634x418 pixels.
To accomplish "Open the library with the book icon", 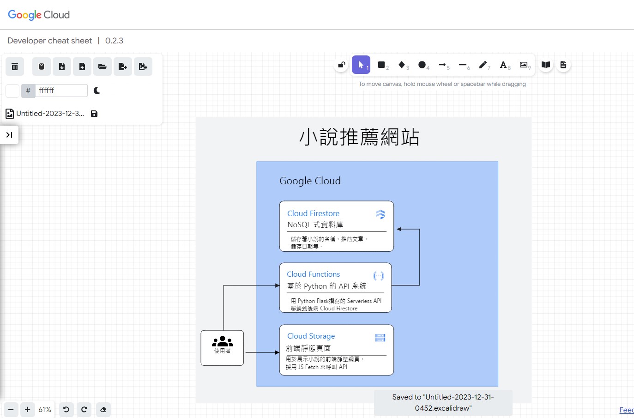I will click(546, 65).
